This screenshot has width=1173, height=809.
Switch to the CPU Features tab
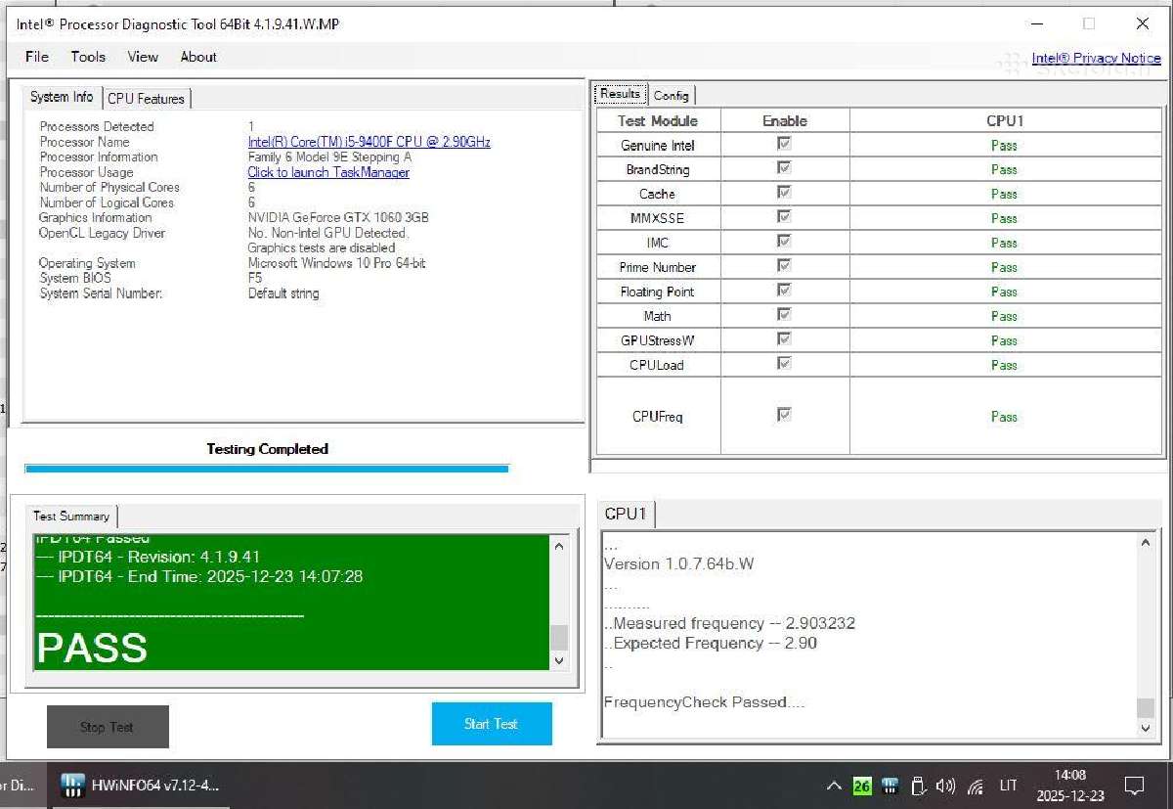[x=146, y=98]
